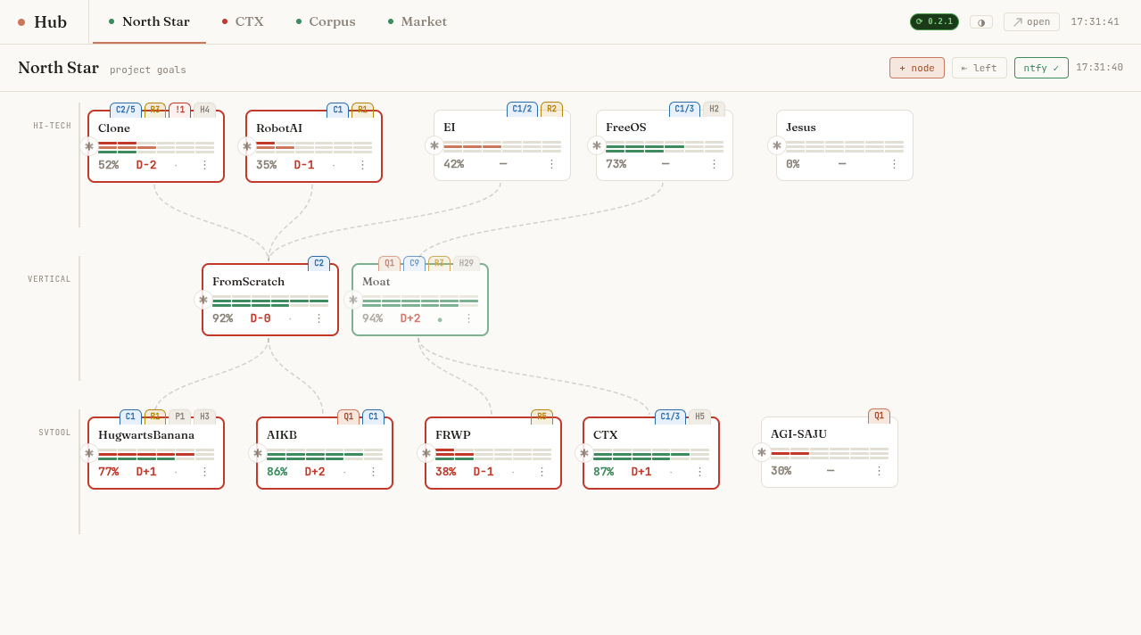The height and width of the screenshot is (635, 1141).
Task: Click the 87% value on CTX node
Action: pos(603,472)
